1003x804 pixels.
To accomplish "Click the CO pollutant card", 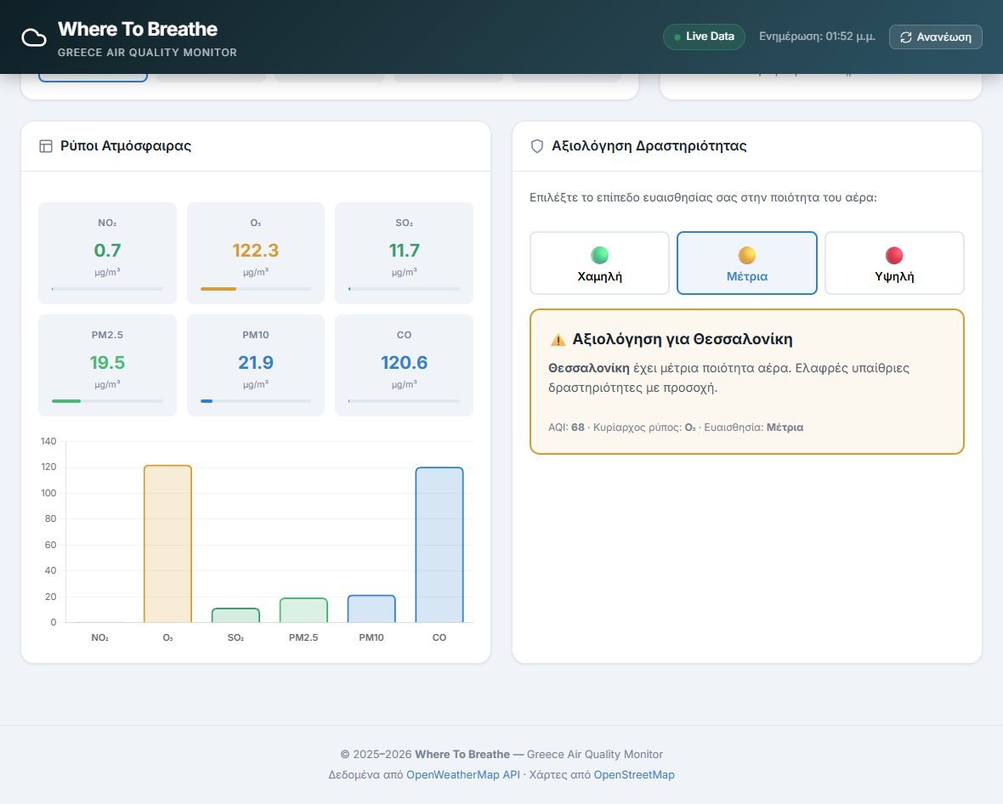I will coord(405,365).
